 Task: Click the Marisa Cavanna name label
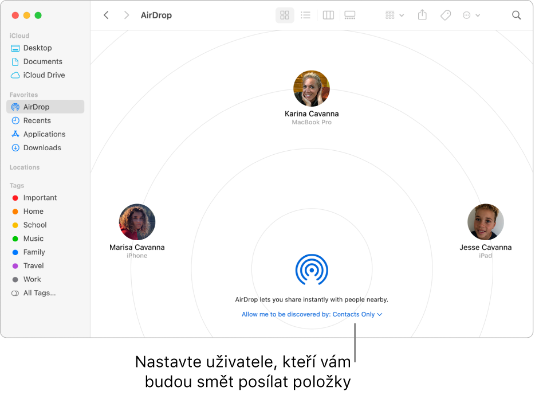pos(137,247)
